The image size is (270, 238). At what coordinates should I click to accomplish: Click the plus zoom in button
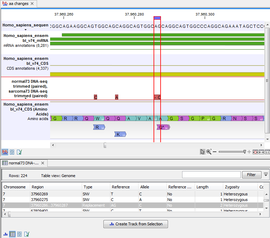point(249,152)
